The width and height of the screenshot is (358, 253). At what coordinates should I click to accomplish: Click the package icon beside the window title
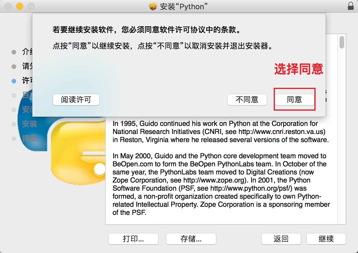[x=153, y=6]
